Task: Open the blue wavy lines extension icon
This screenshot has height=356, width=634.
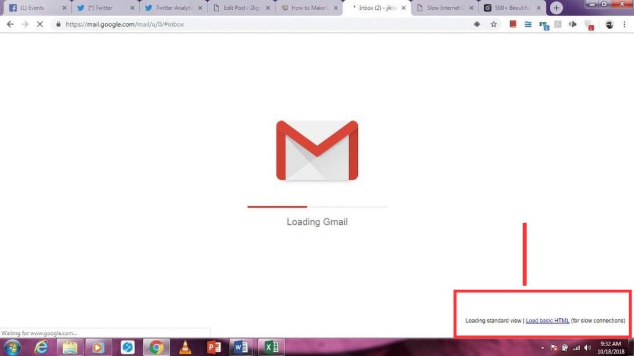Action: pos(528,24)
